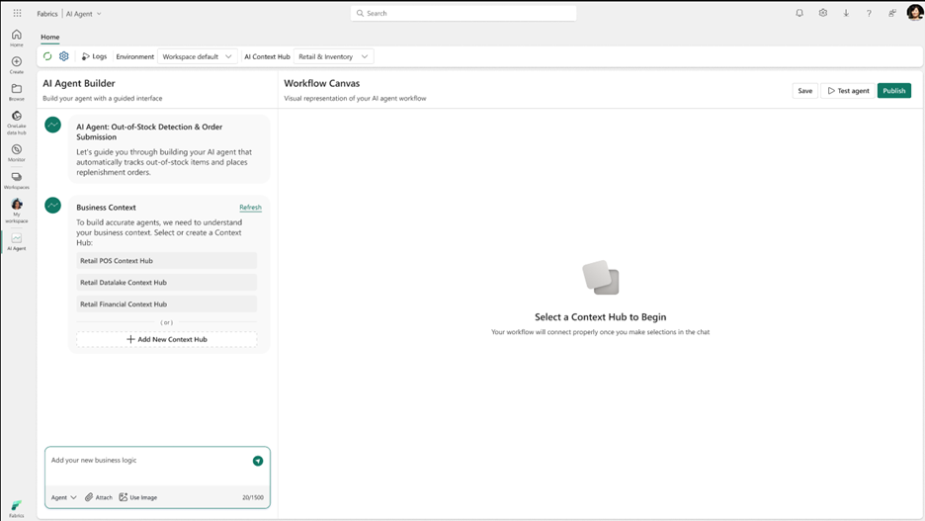
Task: Open the user profile avatar
Action: [915, 13]
